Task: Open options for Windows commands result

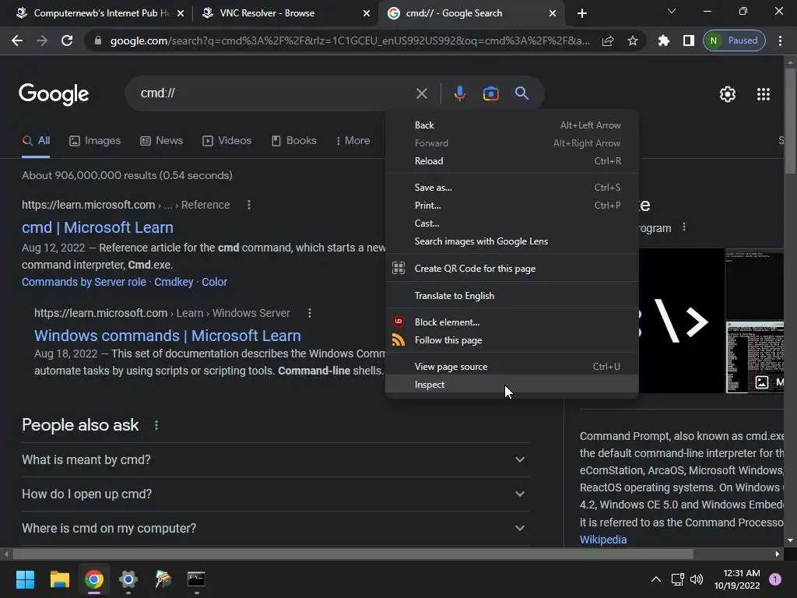Action: [310, 313]
